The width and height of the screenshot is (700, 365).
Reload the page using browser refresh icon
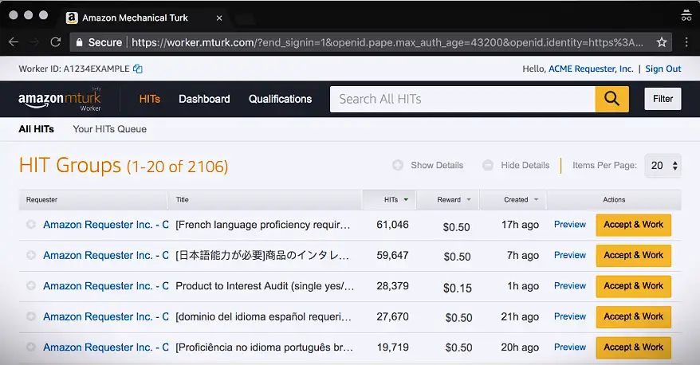[55, 42]
